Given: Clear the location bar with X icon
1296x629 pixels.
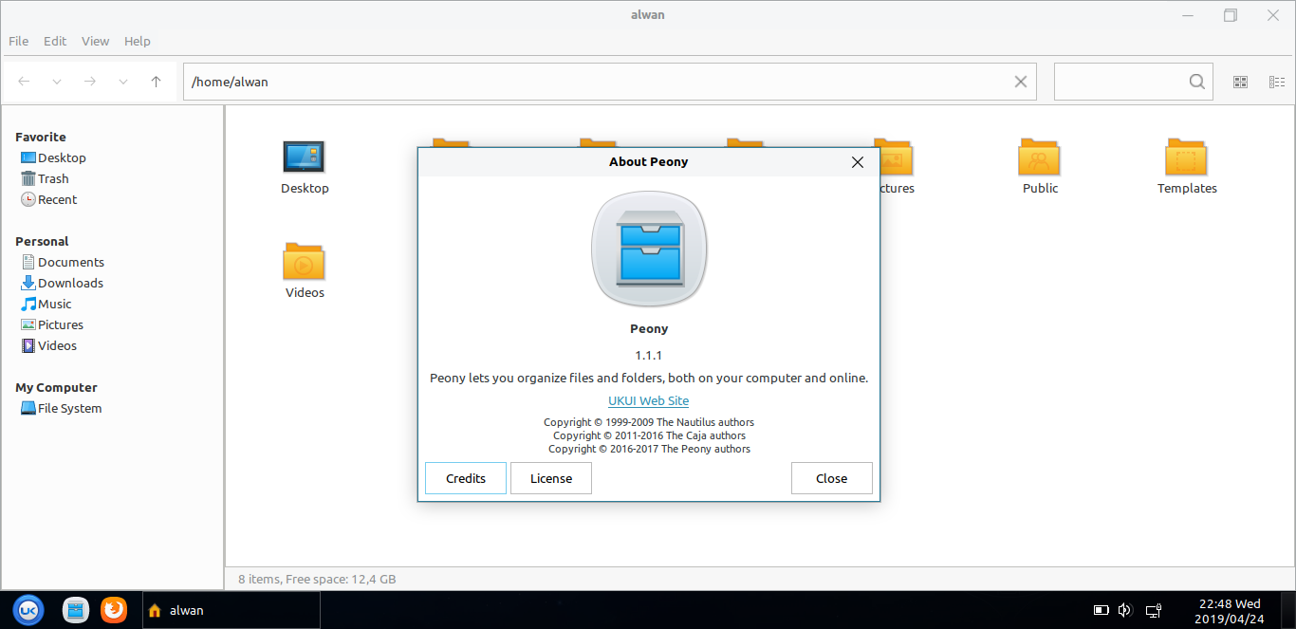Looking at the screenshot, I should tap(1021, 82).
